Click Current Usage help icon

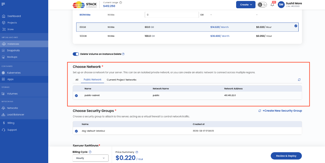(121, 3)
